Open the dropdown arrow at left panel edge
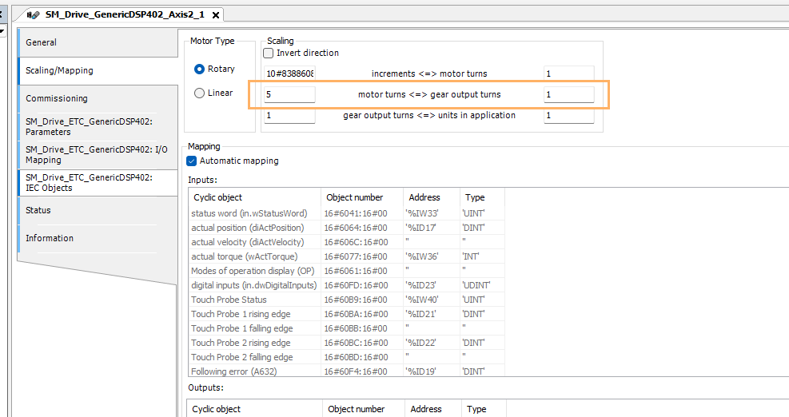Image resolution: width=789 pixels, height=417 pixels. pyautogui.click(x=2, y=32)
